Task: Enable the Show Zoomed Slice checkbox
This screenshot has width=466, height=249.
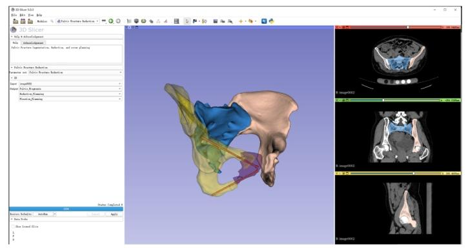Action: (x=13, y=226)
